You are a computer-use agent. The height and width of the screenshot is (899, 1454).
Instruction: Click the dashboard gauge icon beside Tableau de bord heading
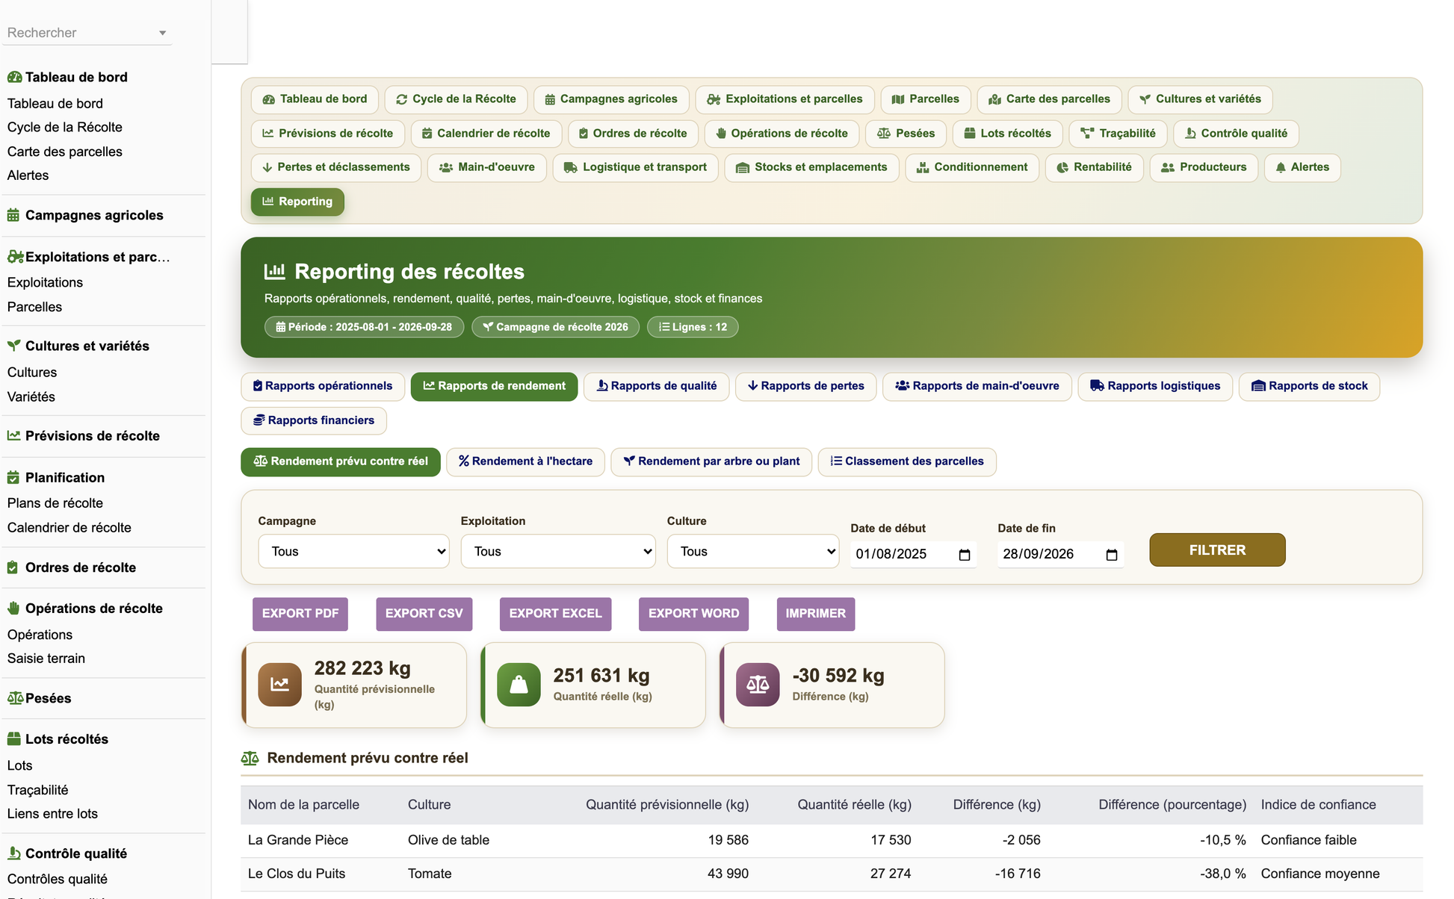[14, 77]
